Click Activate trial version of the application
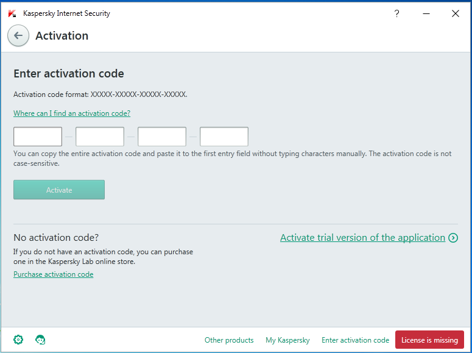Screen dimensions: 472x353 pos(363,238)
